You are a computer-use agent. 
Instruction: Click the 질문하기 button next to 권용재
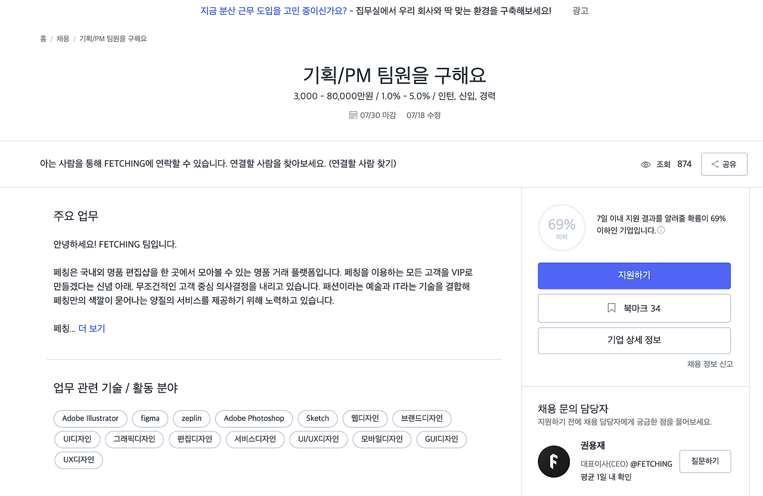pos(705,461)
